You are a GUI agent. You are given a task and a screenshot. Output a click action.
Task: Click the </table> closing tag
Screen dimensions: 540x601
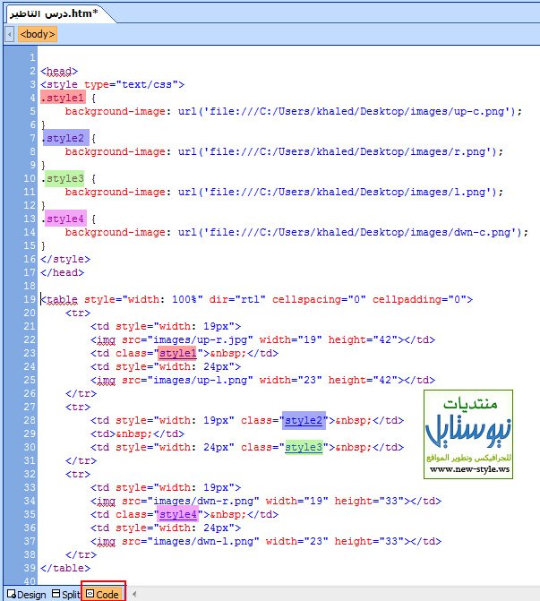coord(65,568)
